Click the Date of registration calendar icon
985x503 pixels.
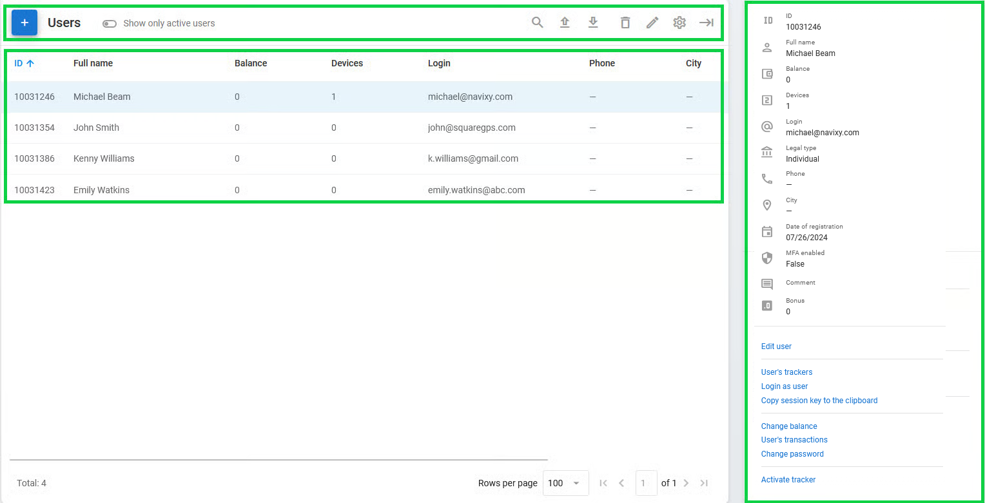coord(767,231)
